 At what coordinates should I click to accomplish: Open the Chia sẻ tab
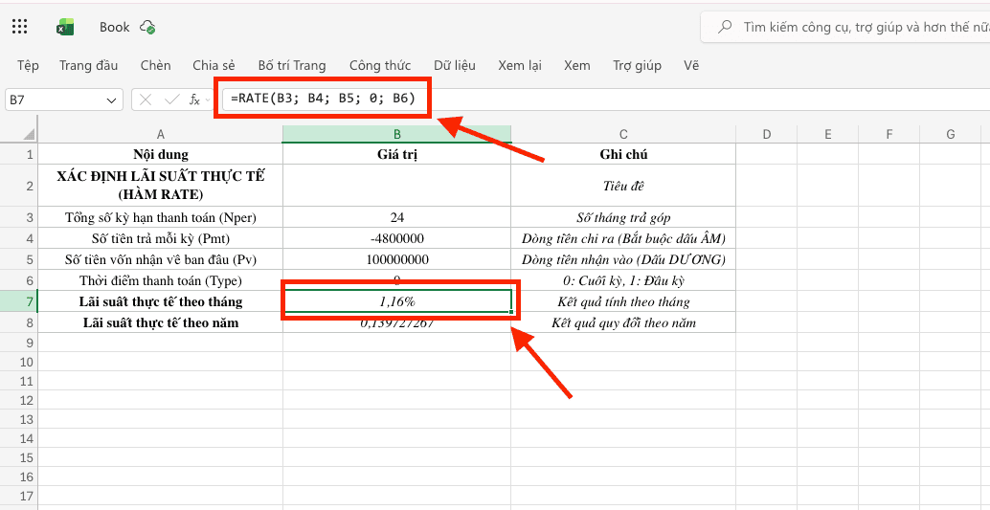pyautogui.click(x=214, y=66)
